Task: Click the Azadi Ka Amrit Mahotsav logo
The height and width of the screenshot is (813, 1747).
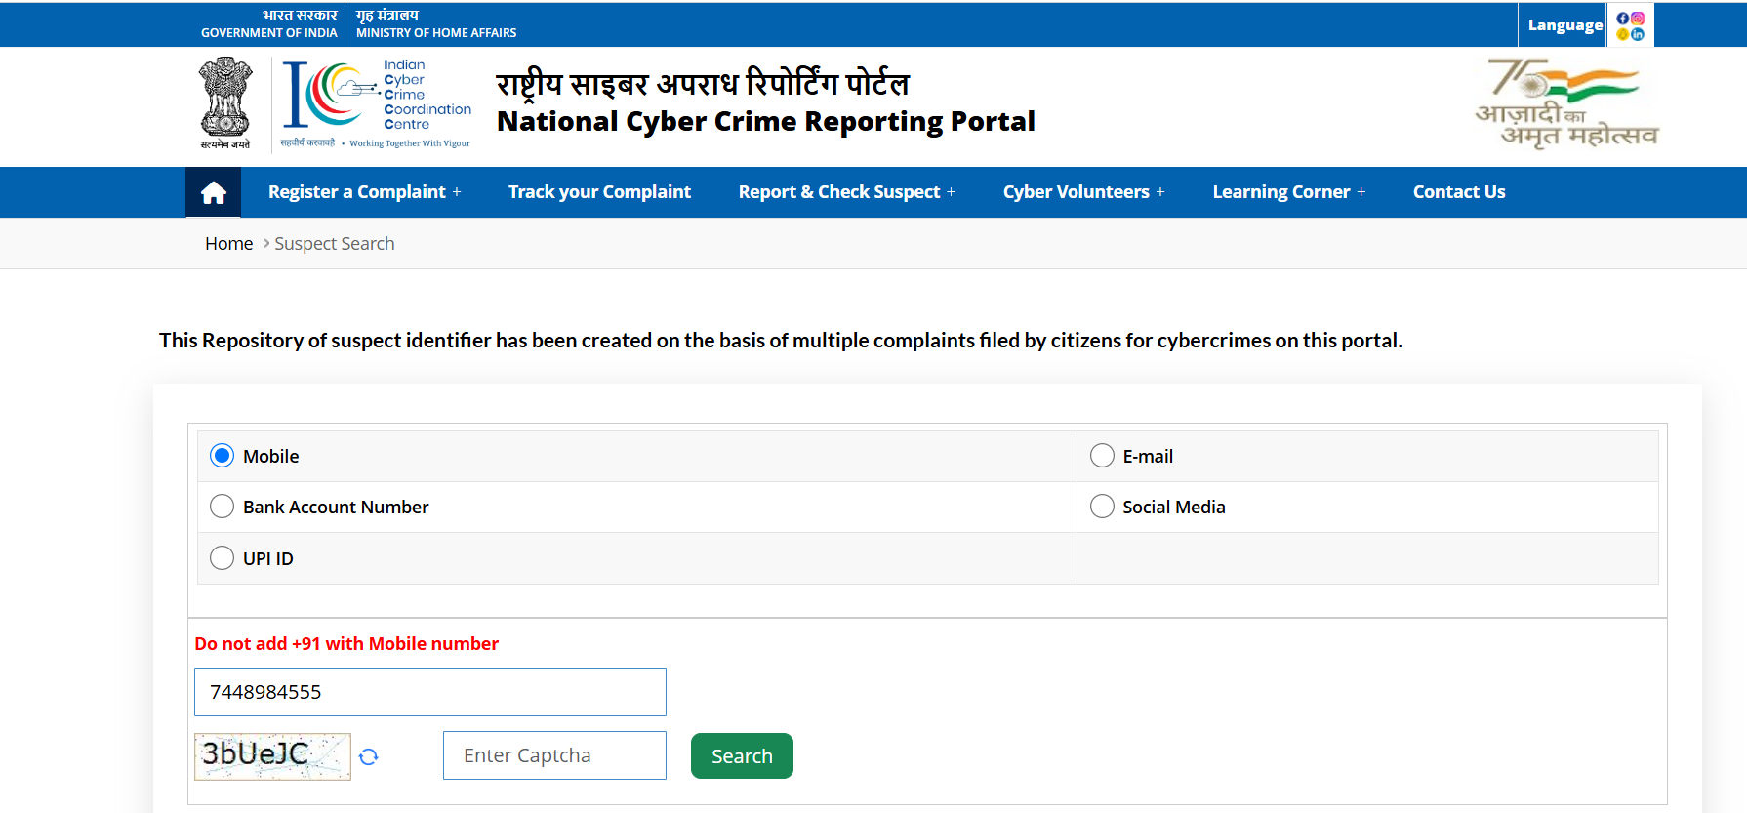Action: pos(1565,103)
